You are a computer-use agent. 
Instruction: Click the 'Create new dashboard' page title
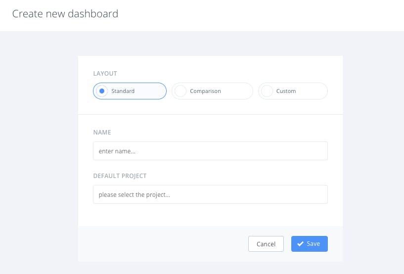pyautogui.click(x=65, y=14)
